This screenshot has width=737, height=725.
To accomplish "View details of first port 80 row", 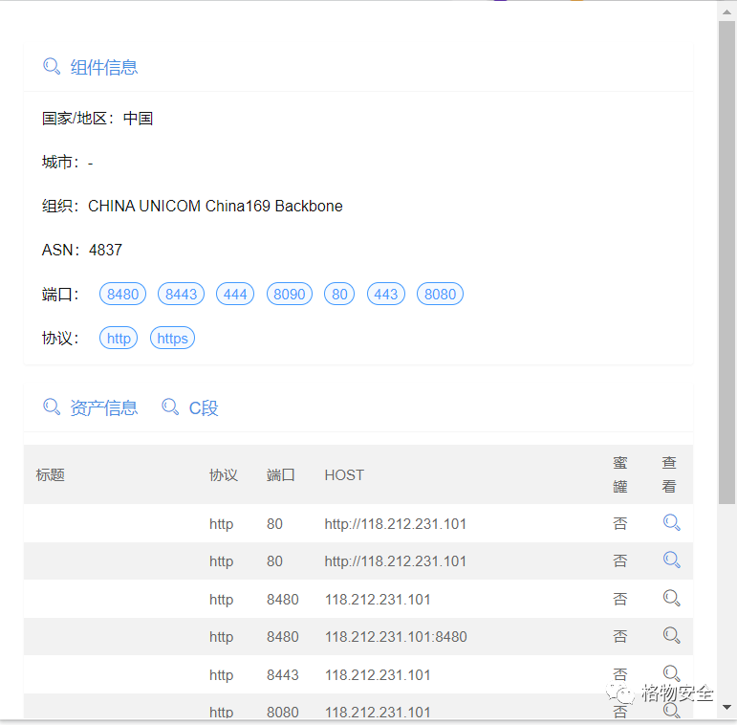I will tap(671, 522).
